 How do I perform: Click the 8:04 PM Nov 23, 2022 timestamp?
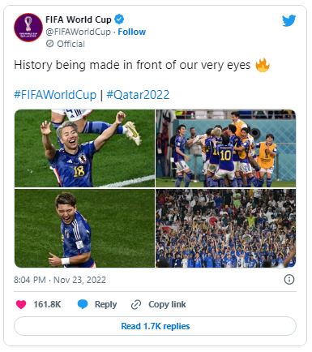click(x=60, y=280)
